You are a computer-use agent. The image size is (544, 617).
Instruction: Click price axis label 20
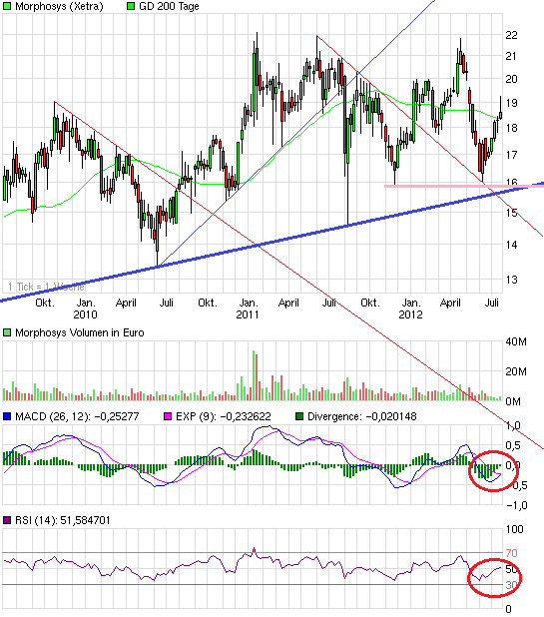point(511,79)
